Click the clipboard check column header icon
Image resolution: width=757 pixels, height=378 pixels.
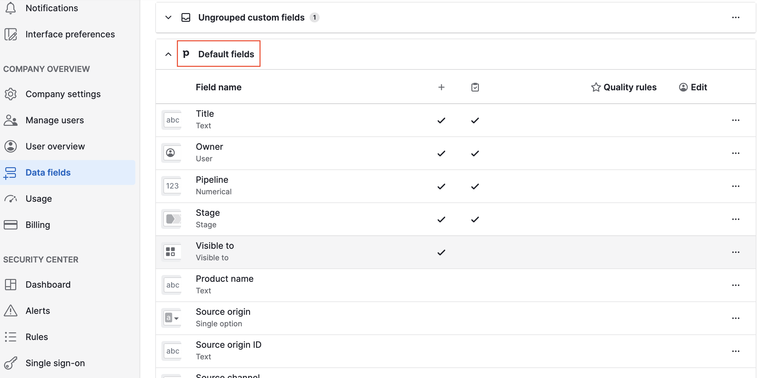pyautogui.click(x=475, y=87)
